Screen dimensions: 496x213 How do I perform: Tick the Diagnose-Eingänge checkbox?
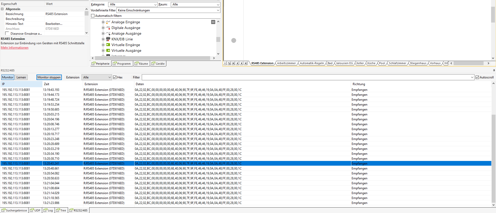coord(7,33)
